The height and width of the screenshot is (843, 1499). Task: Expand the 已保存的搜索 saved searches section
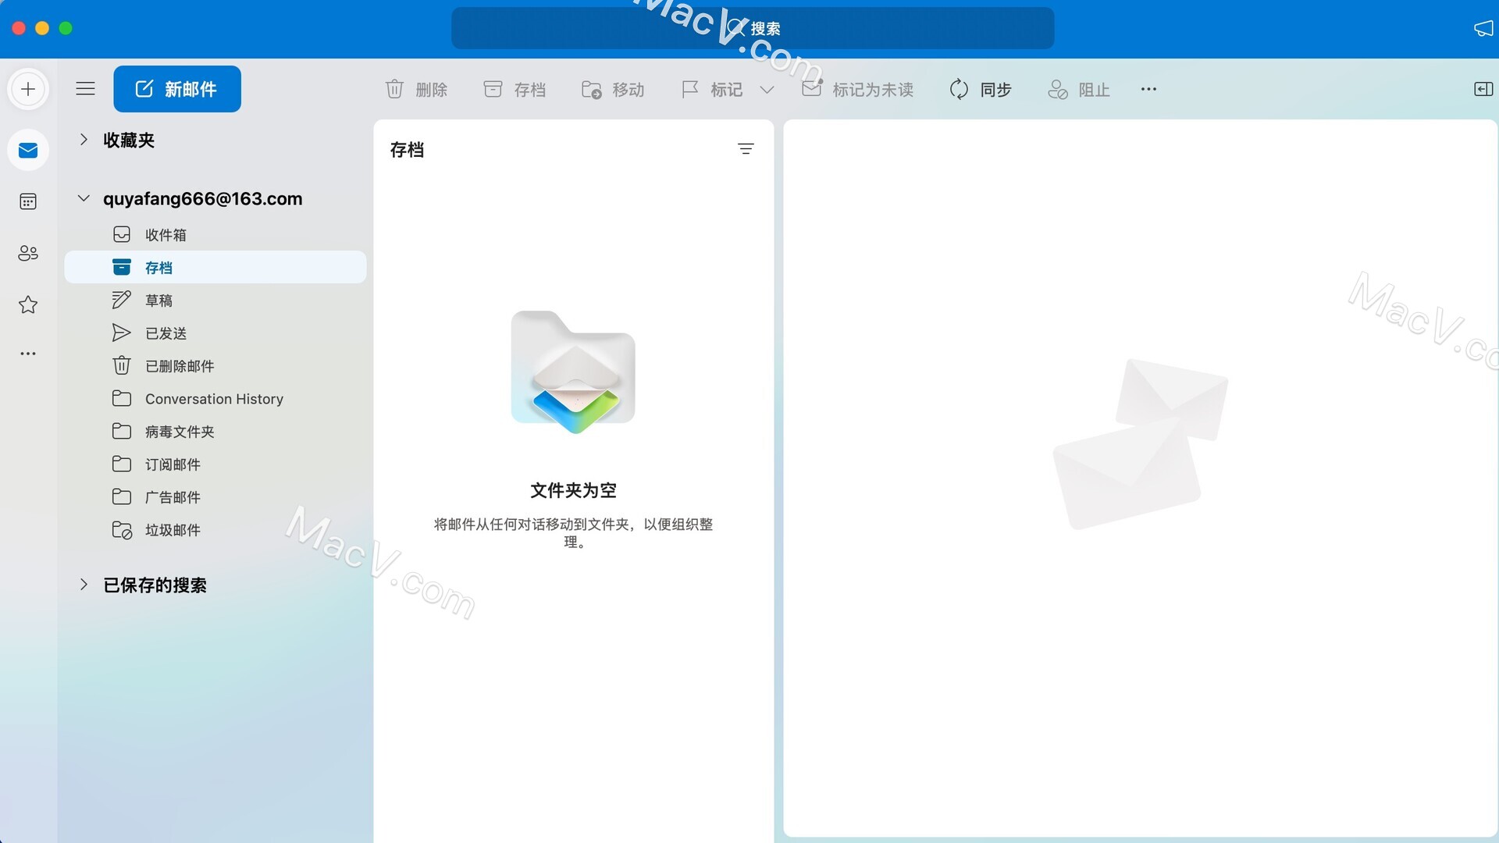pyautogui.click(x=84, y=585)
